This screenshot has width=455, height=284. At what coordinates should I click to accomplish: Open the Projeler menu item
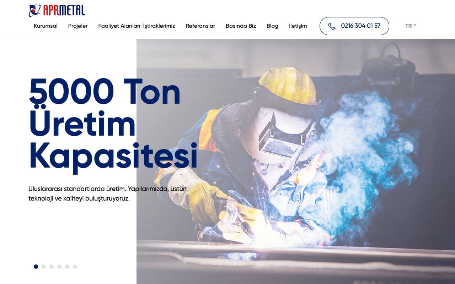[x=78, y=26]
